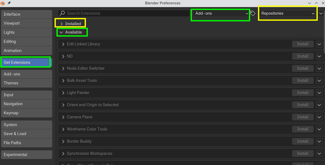Click into the Search Extensions field

click(x=124, y=13)
